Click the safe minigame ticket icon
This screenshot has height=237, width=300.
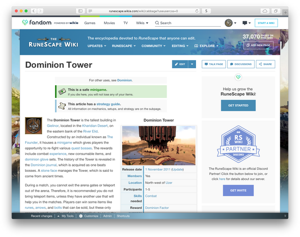pyautogui.click(x=62, y=92)
